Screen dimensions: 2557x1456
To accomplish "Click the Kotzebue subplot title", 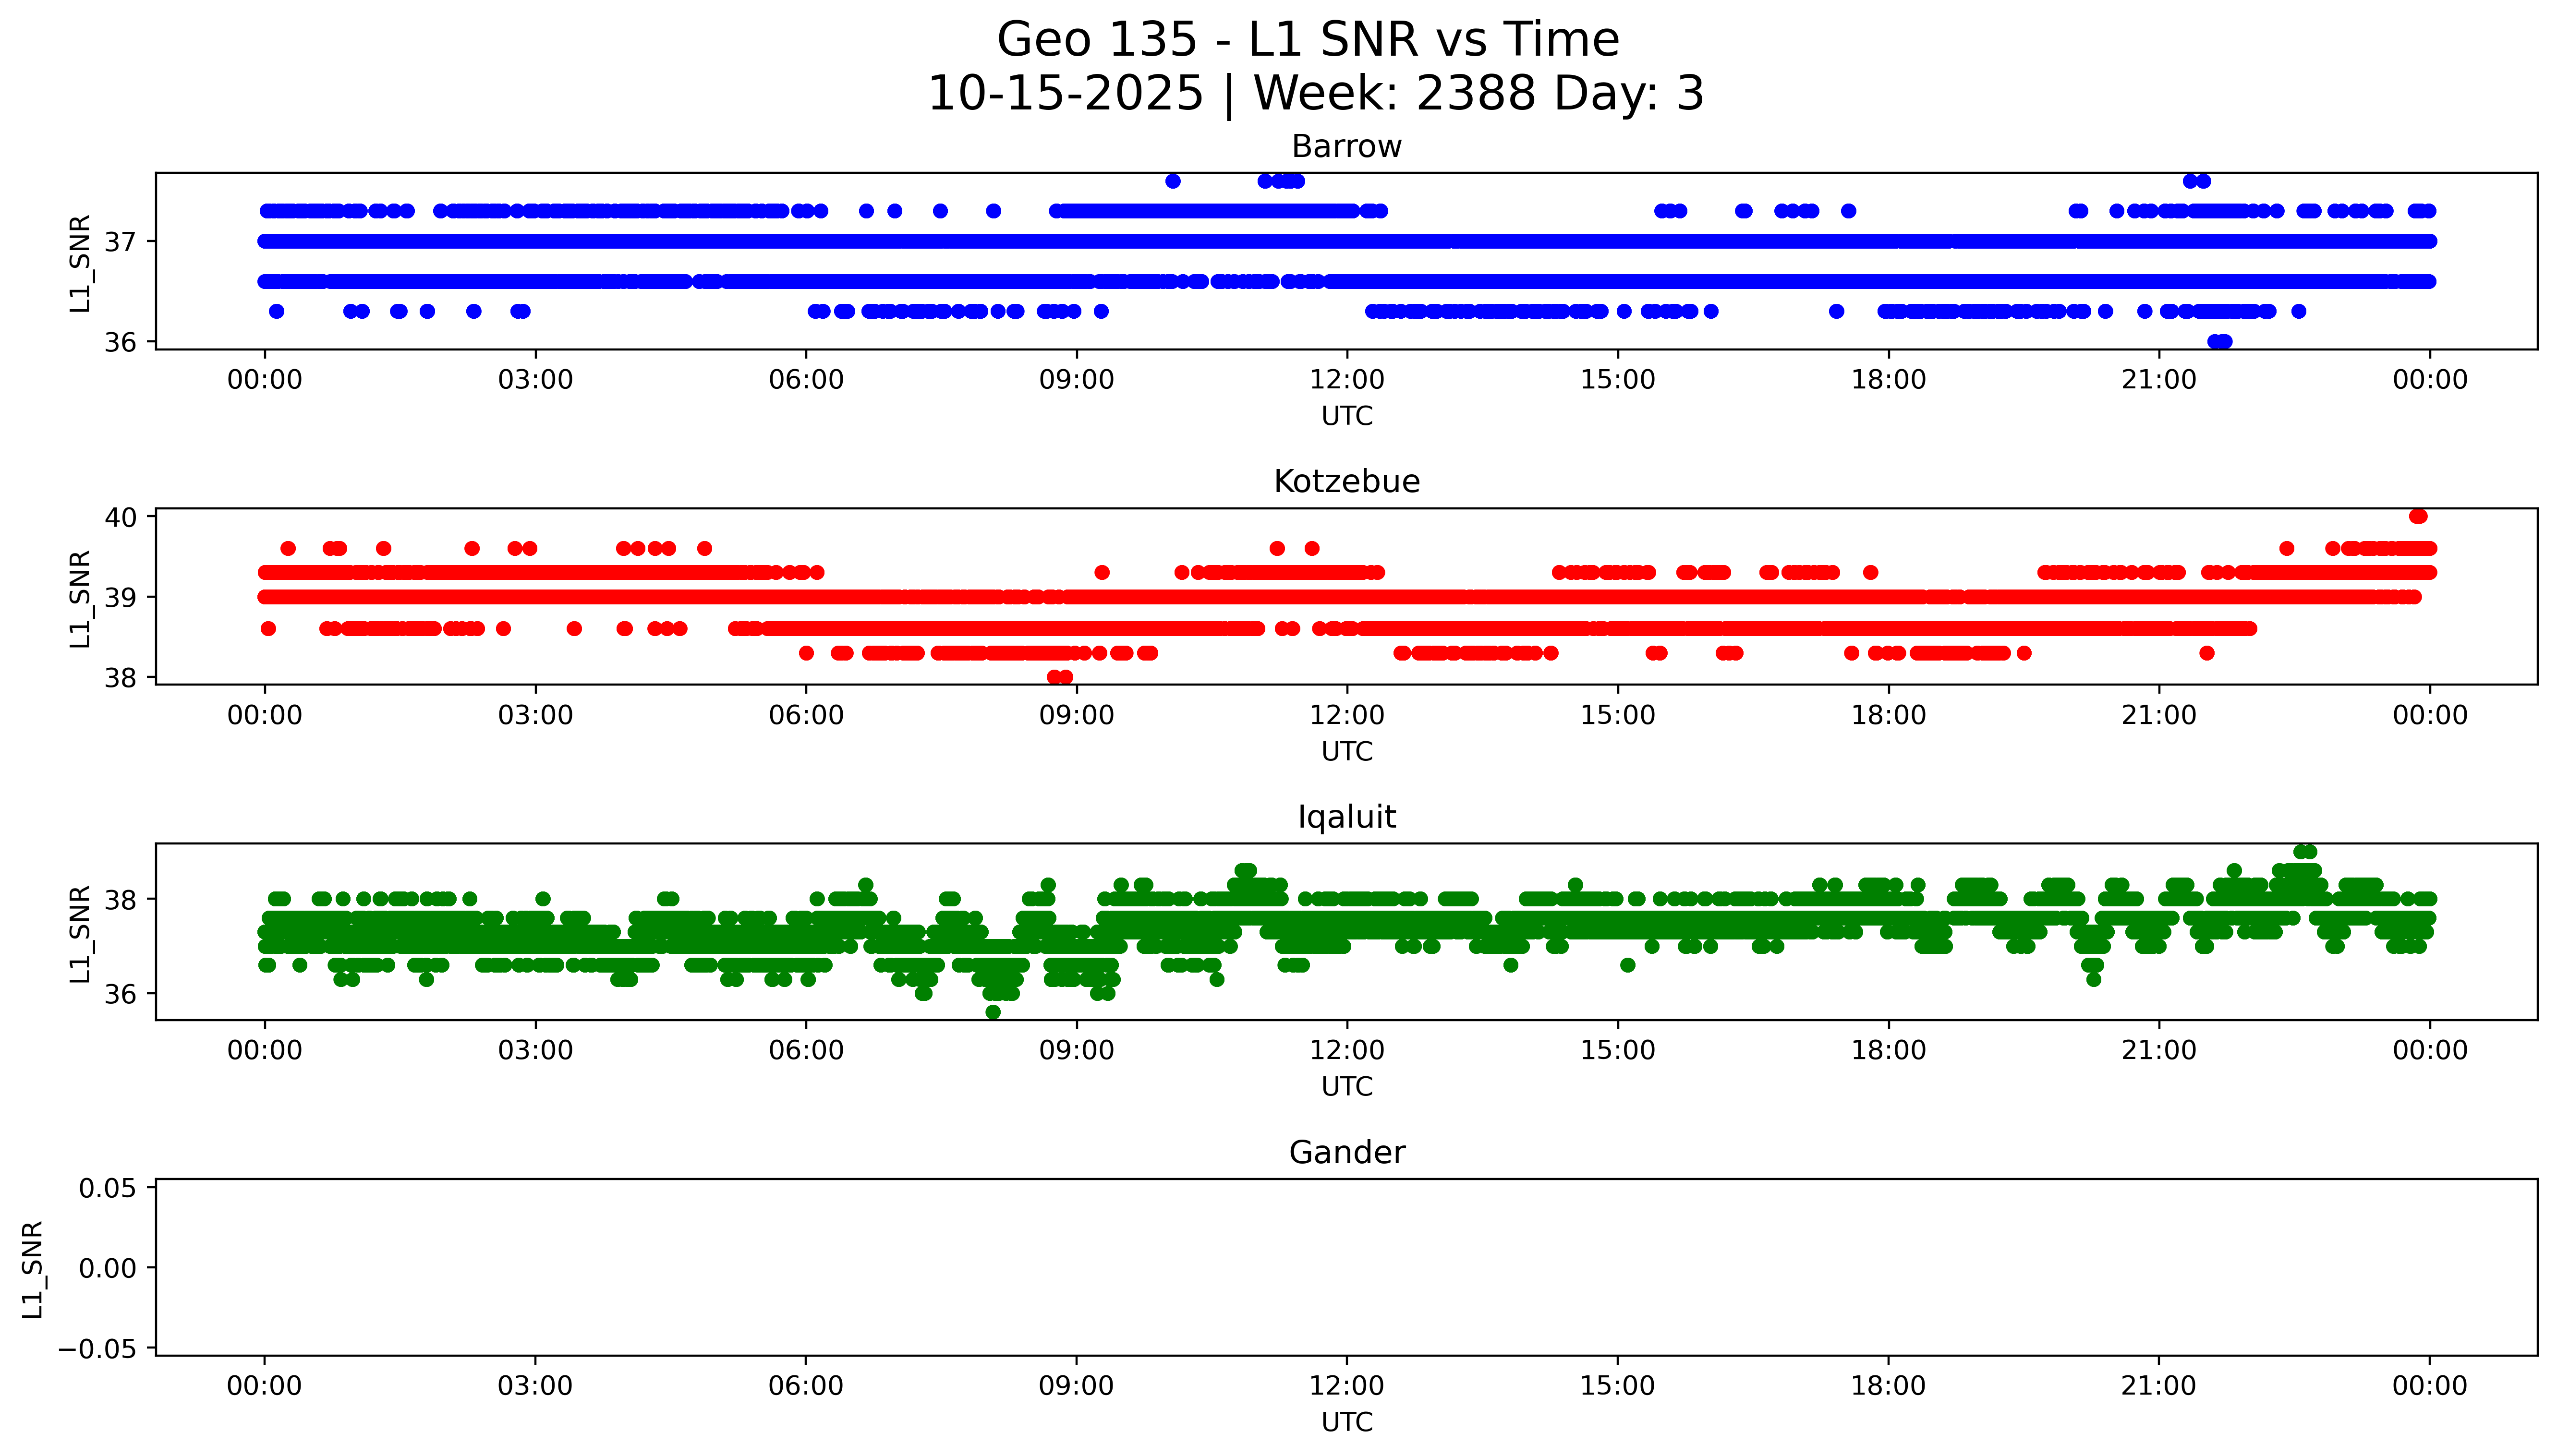I will click(1346, 482).
